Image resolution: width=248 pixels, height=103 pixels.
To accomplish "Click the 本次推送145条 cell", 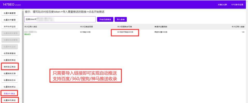I will point(85,32).
